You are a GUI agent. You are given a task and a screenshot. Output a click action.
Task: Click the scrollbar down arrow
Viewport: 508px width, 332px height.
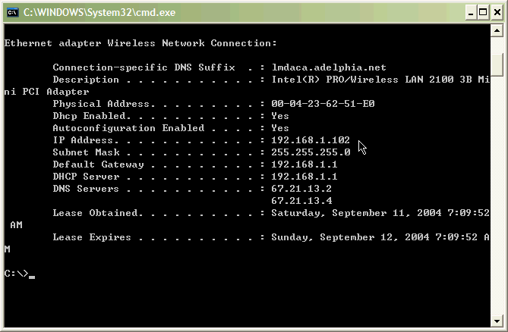click(497, 321)
